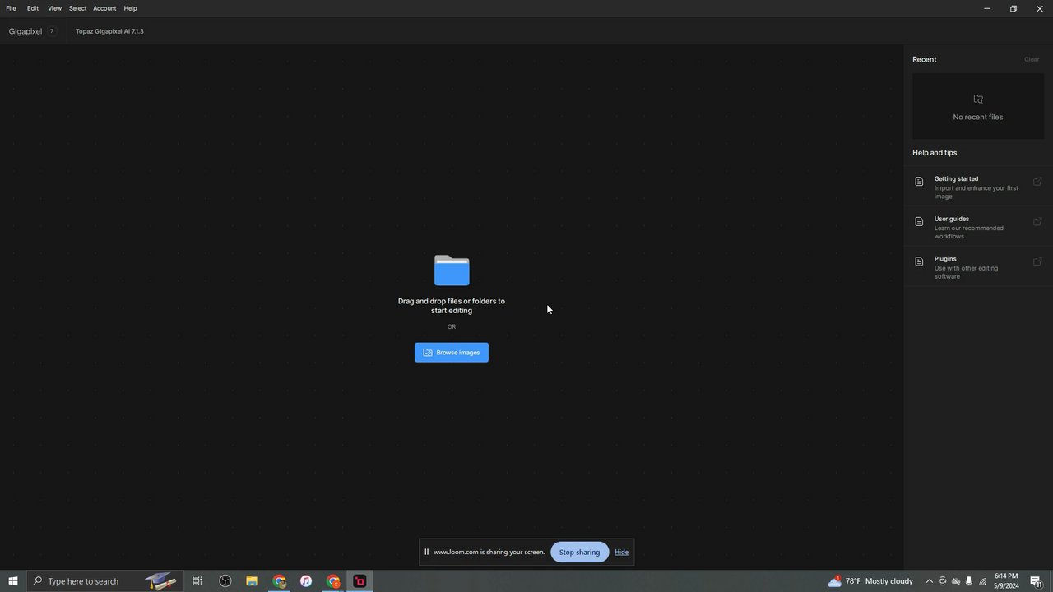Open network settings tray icon

982,581
